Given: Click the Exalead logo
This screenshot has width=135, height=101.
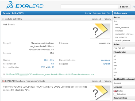Looking at the screenshot, I should click(25, 5).
